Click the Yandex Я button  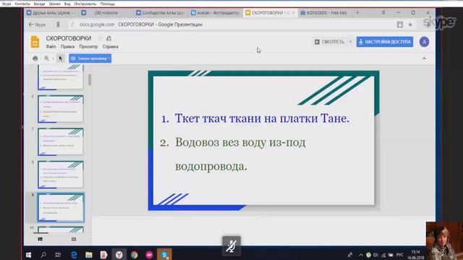58,25
